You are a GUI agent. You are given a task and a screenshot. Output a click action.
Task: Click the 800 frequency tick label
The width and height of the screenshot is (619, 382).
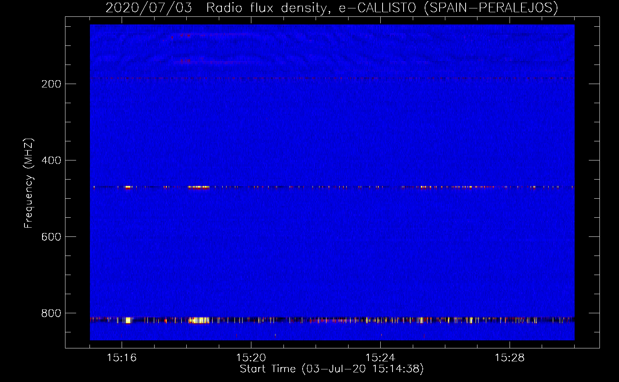pyautogui.click(x=51, y=313)
